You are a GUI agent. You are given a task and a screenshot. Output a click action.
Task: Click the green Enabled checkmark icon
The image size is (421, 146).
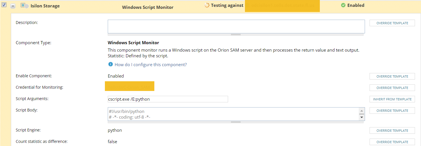click(343, 5)
